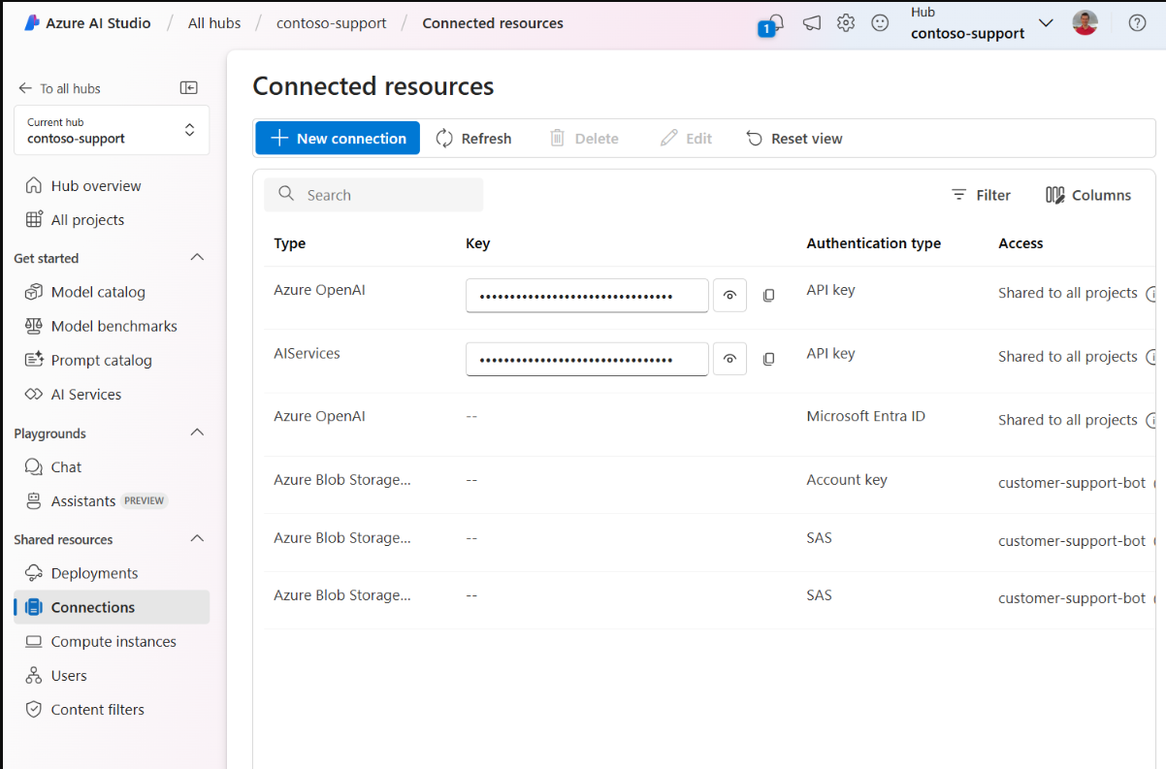This screenshot has height=769, width=1166.
Task: Copy the Azure OpenAI API key
Action: click(768, 296)
